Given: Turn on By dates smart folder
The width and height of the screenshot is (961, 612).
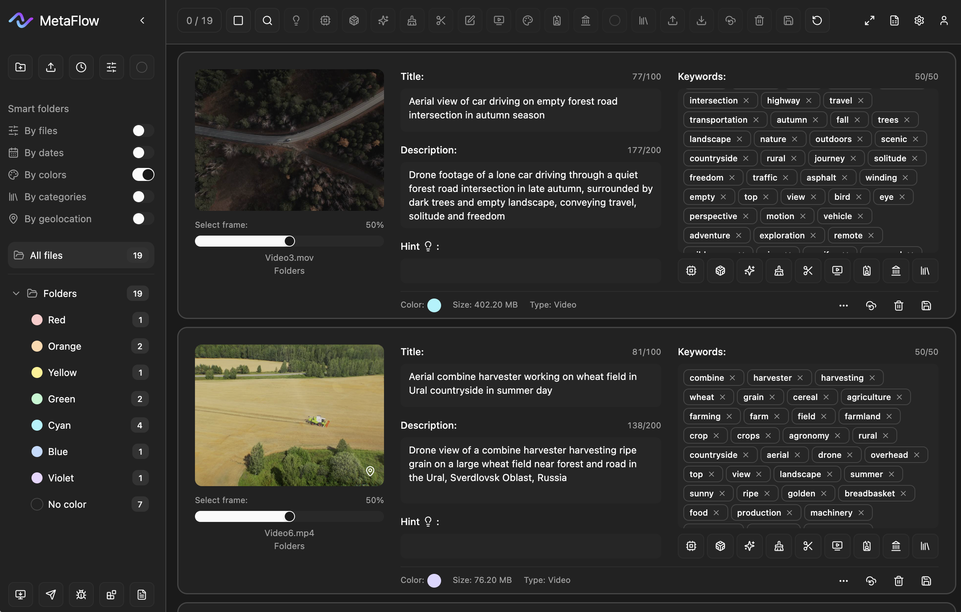Looking at the screenshot, I should 143,153.
